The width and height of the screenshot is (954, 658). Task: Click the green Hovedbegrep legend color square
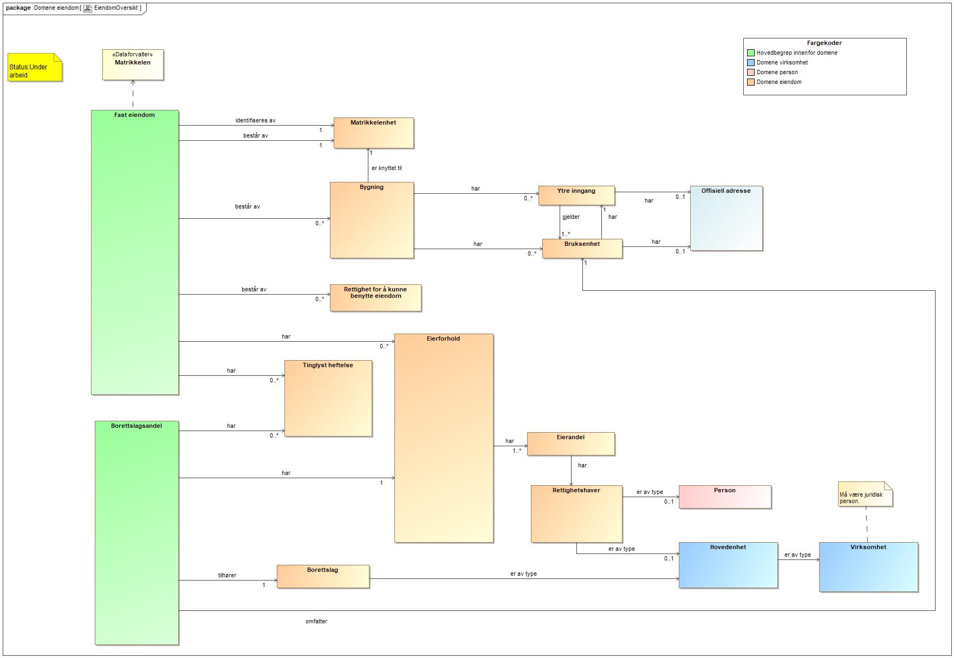(750, 53)
